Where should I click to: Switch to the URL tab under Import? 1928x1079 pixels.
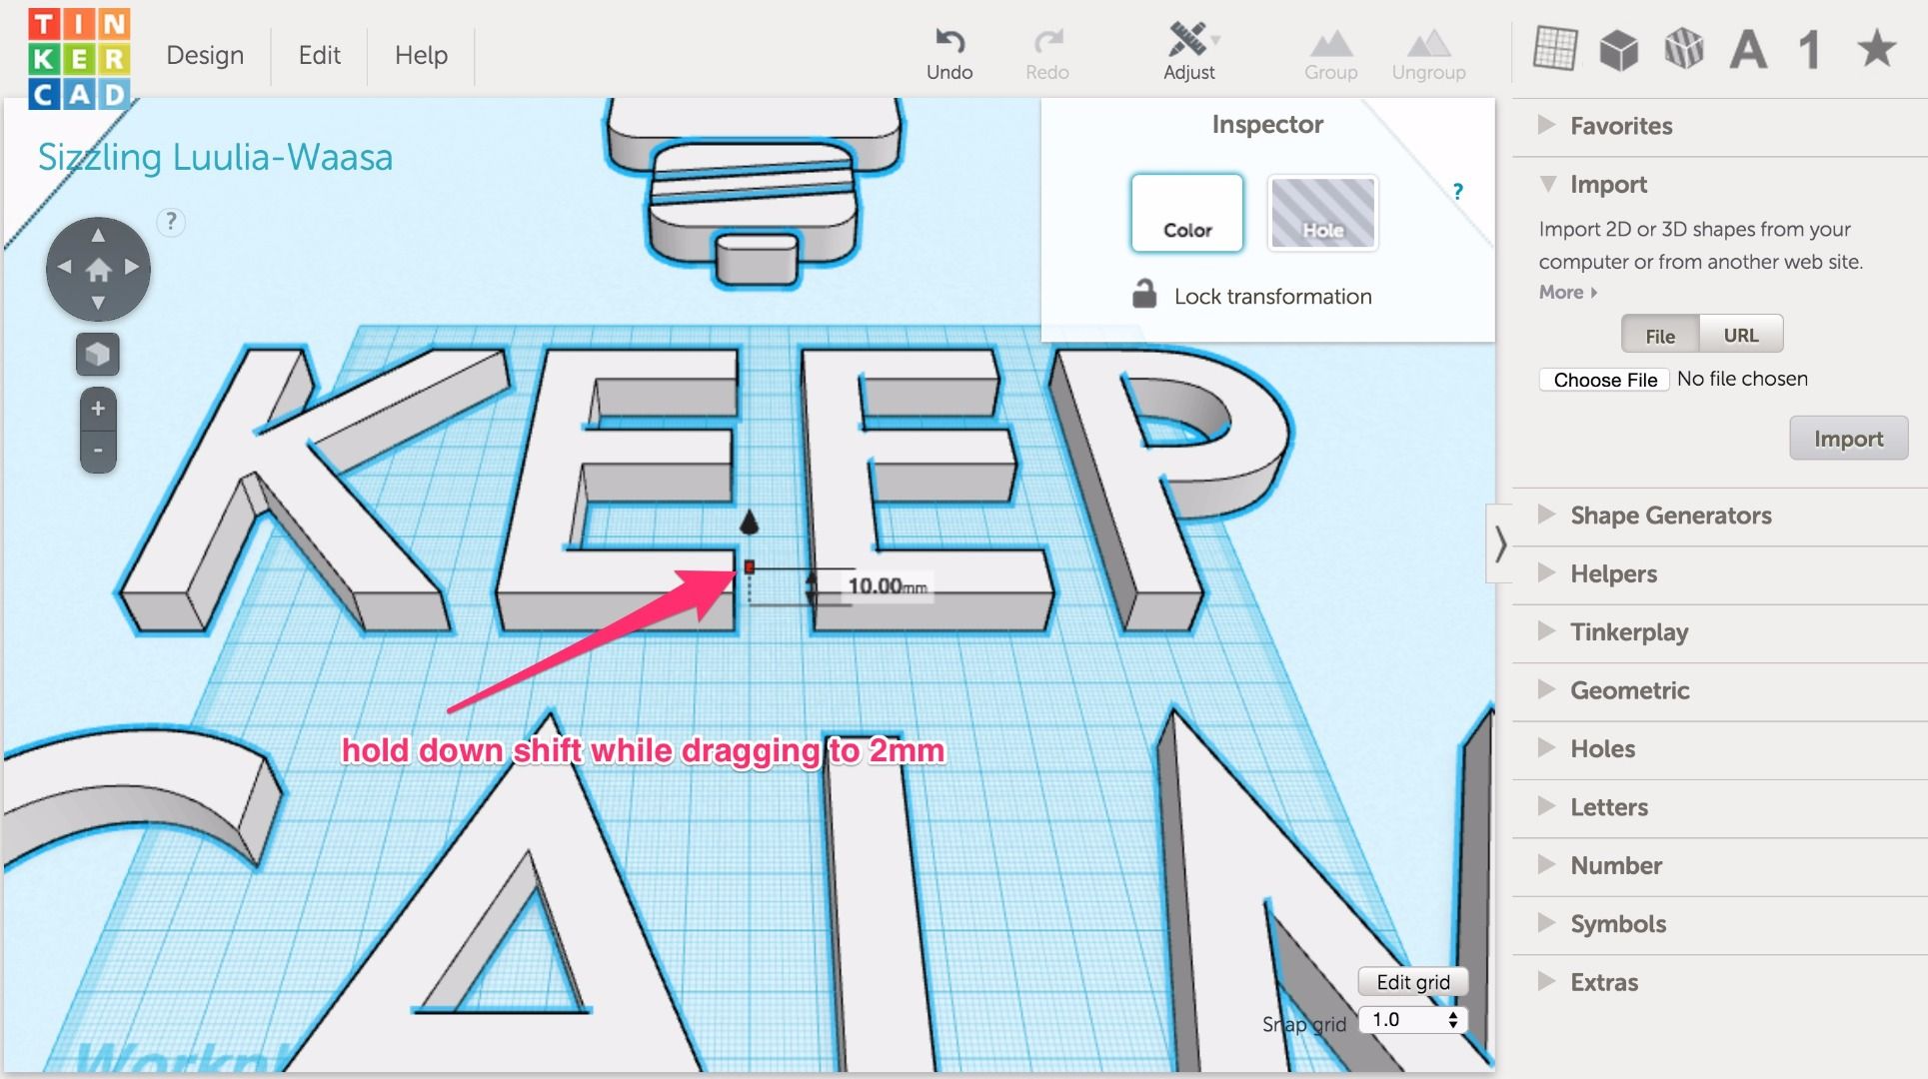tap(1741, 334)
